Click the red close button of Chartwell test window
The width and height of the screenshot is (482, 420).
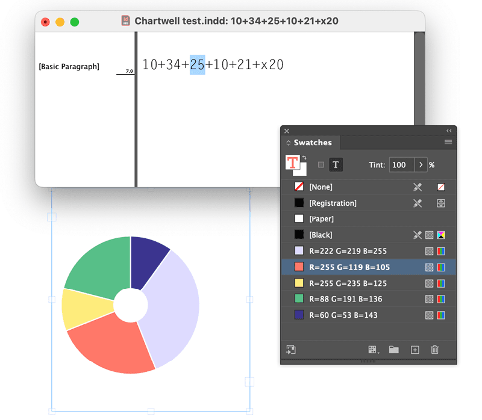tap(45, 22)
